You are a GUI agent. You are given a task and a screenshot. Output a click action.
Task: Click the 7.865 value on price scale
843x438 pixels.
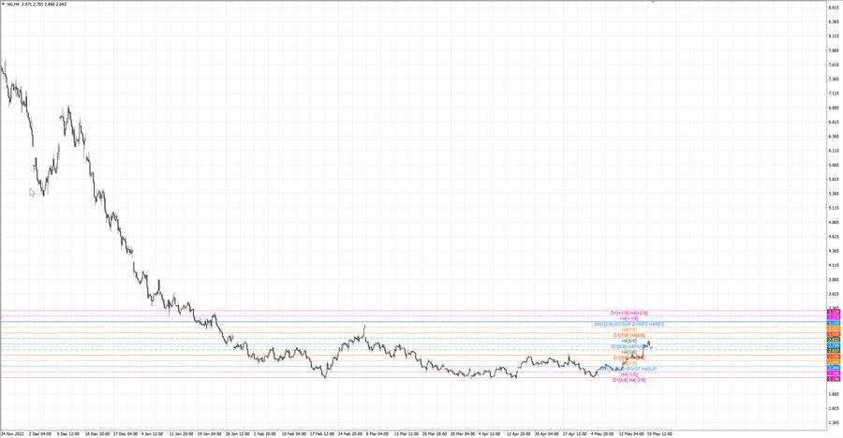point(835,51)
